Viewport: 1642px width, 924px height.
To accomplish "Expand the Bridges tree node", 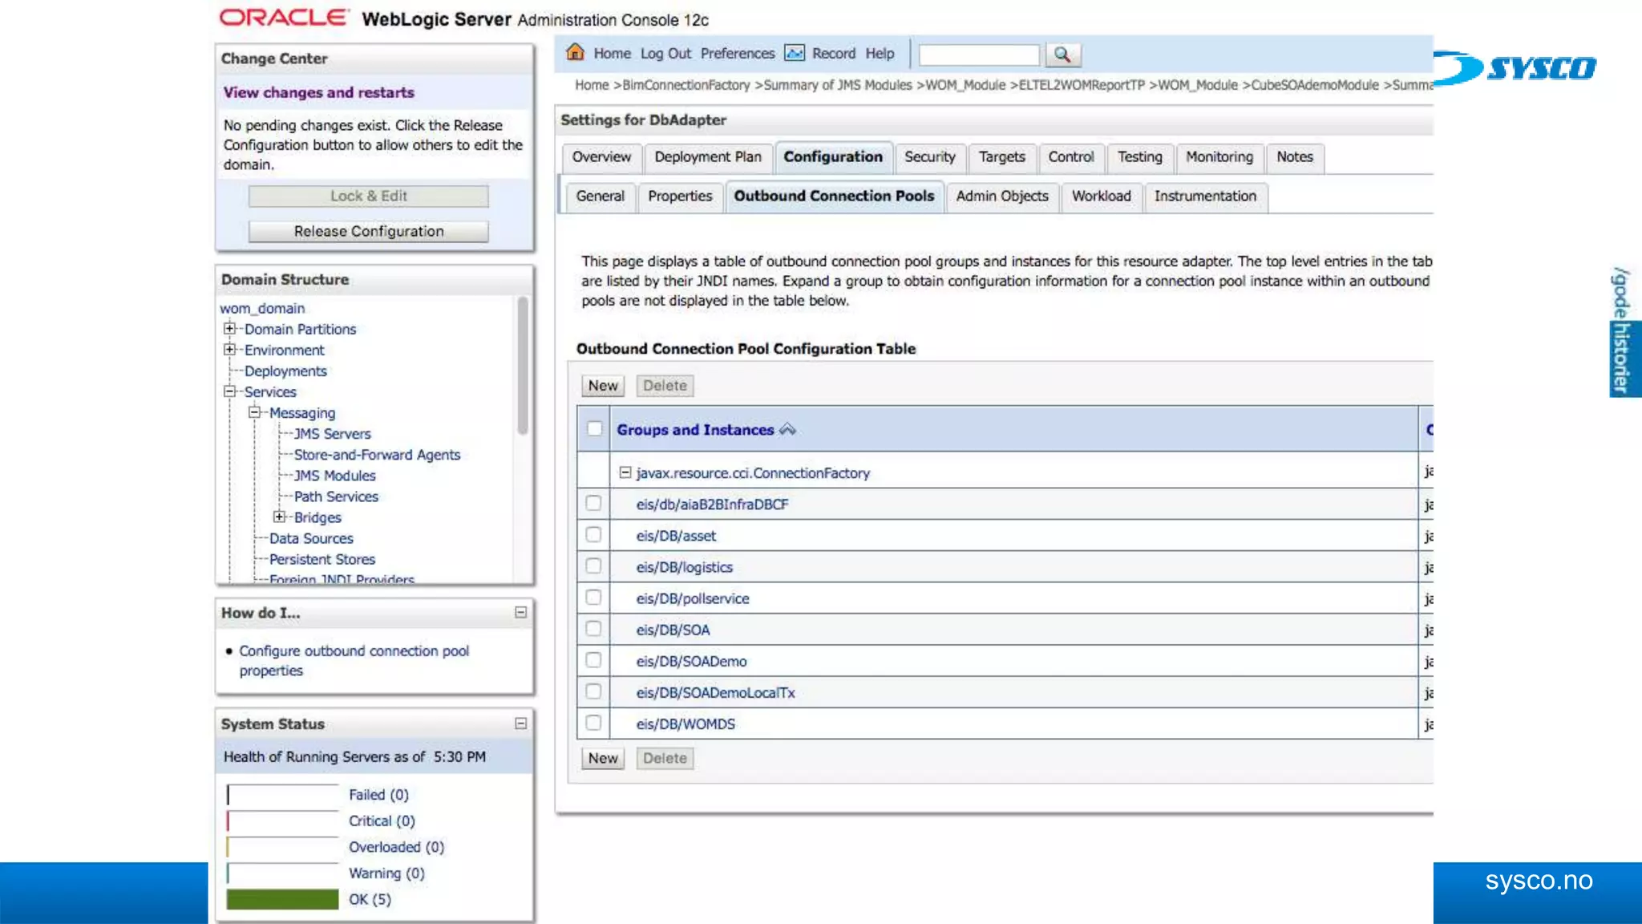I will point(279,517).
